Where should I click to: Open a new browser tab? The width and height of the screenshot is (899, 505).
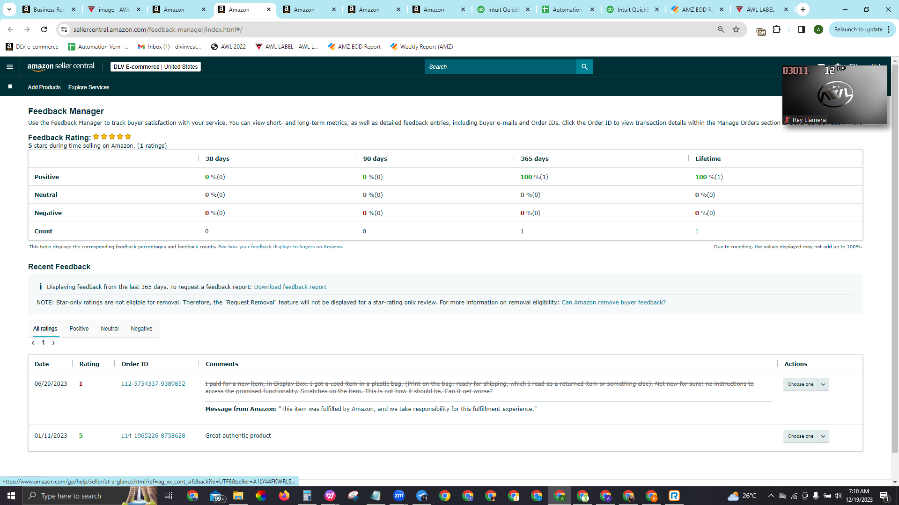pos(803,9)
